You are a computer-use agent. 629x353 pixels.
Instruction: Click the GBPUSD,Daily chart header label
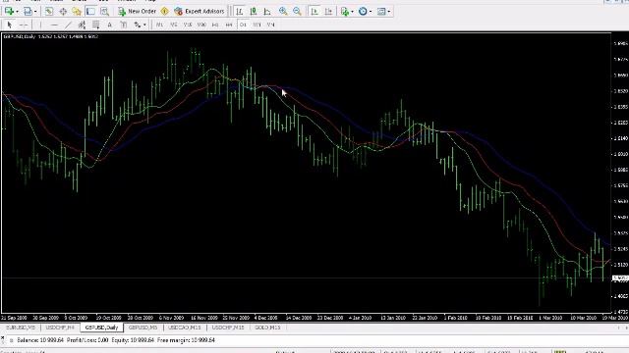tap(20, 36)
